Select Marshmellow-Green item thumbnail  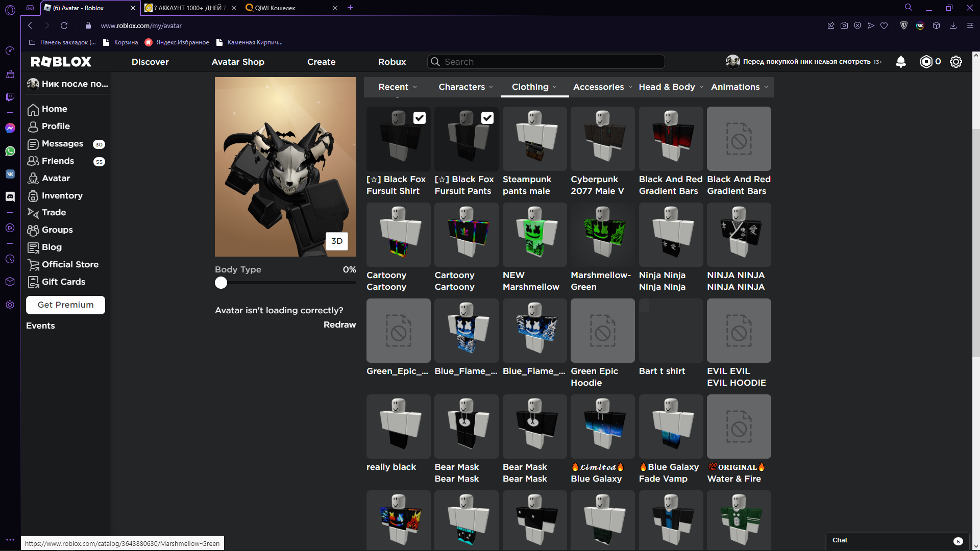click(602, 235)
